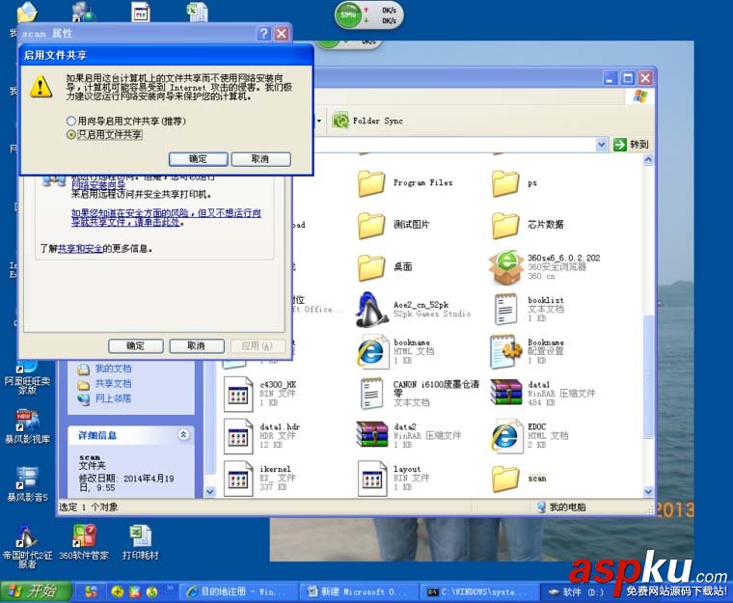733x603 pixels.
Task: Open the 开始 Start button
Action: tap(36, 591)
